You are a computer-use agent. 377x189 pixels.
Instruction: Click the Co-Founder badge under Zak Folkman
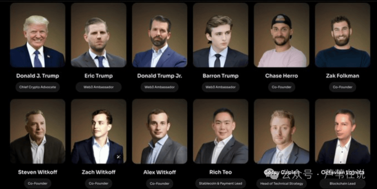pos(343,87)
